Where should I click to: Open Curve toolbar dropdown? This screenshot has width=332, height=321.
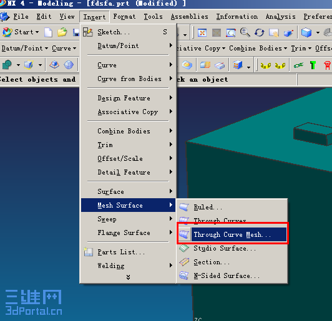[x=64, y=48]
